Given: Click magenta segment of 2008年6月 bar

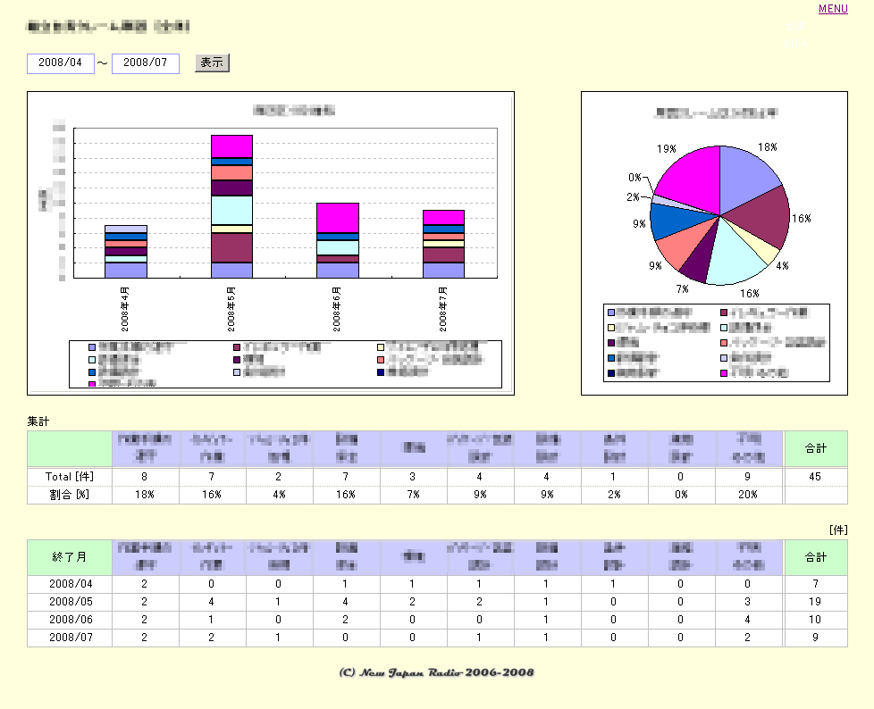Looking at the screenshot, I should pyautogui.click(x=337, y=218).
